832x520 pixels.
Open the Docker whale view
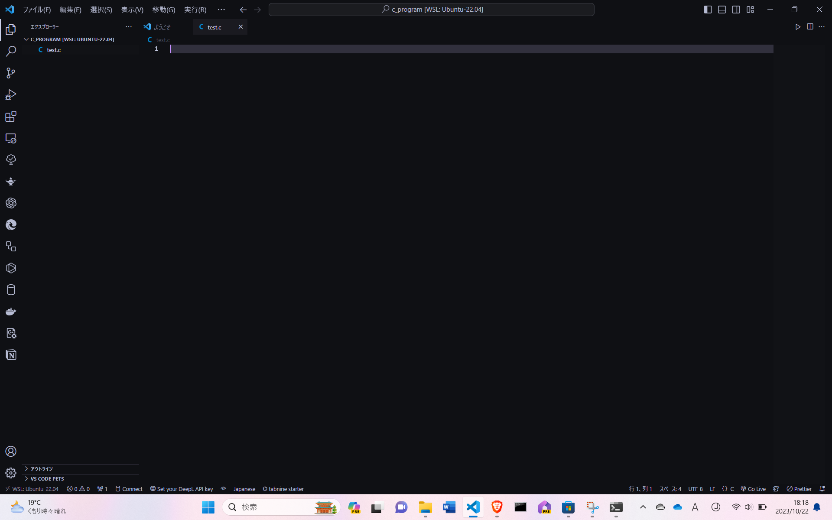tap(11, 312)
